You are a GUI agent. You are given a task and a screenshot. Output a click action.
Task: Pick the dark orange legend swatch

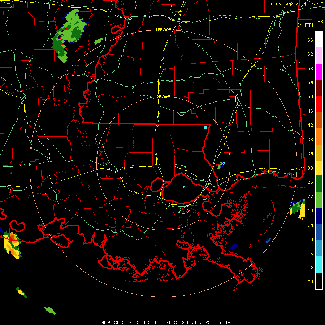click(x=319, y=120)
